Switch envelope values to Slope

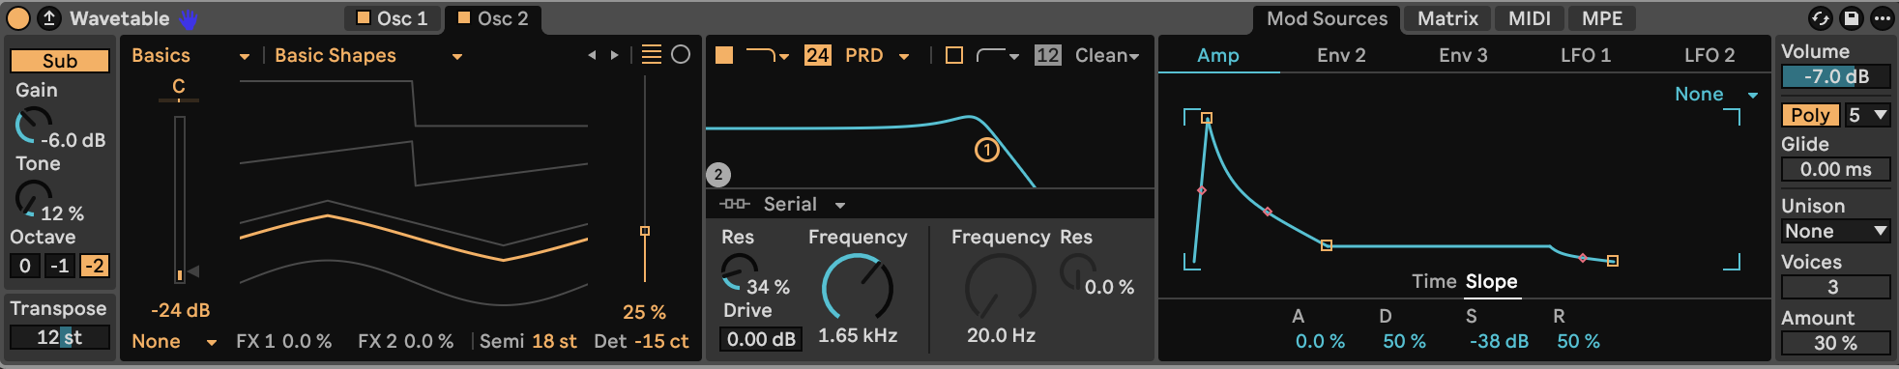click(1491, 281)
